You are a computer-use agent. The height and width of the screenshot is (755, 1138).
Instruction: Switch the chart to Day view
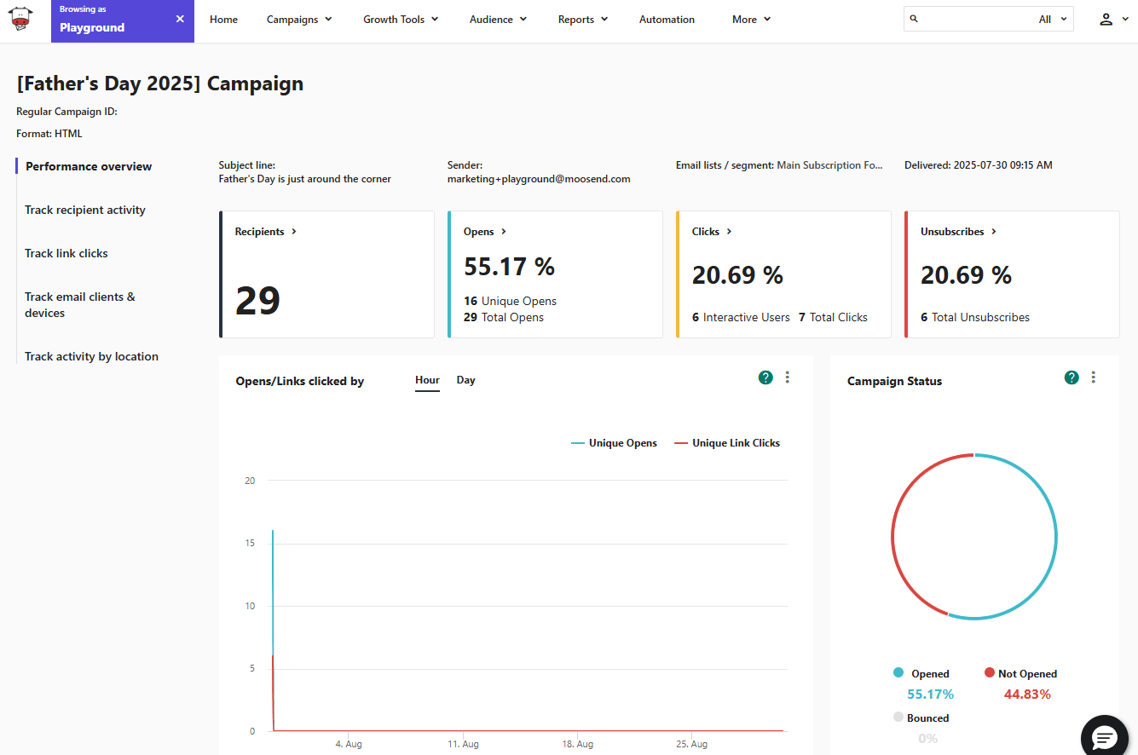[x=465, y=380]
